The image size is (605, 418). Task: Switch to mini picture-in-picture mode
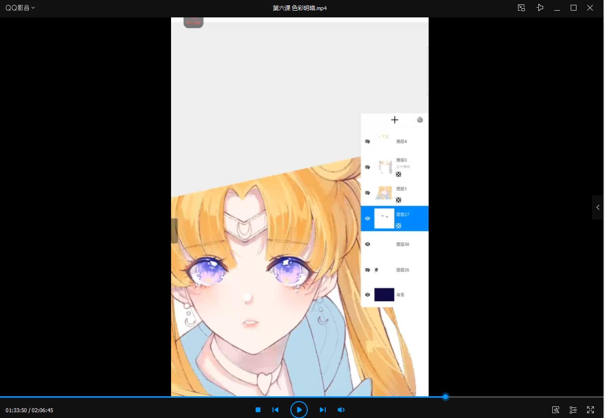(x=521, y=8)
